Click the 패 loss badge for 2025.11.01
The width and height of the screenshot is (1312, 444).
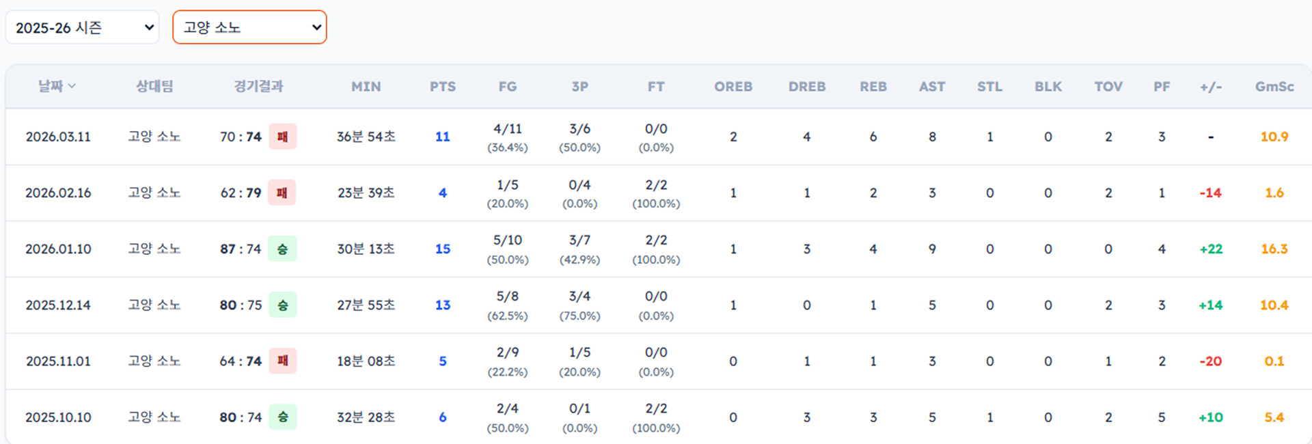[282, 361]
